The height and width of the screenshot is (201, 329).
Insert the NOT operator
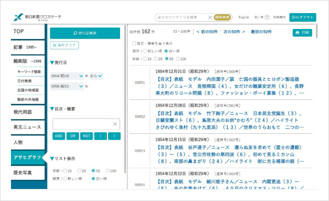click(x=87, y=136)
